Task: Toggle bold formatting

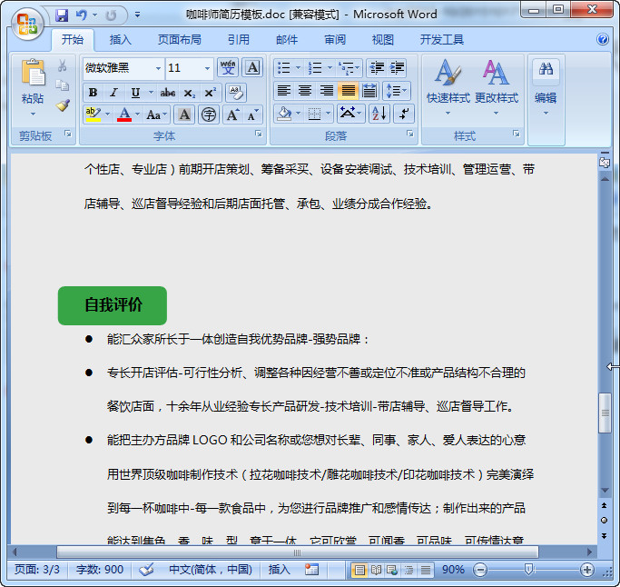Action: click(93, 93)
